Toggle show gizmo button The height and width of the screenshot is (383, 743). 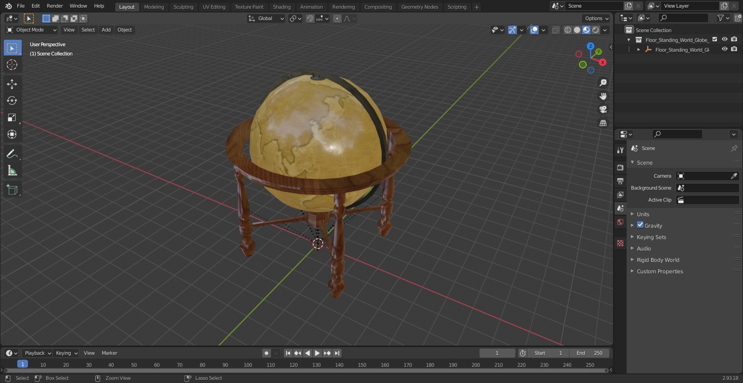point(512,30)
